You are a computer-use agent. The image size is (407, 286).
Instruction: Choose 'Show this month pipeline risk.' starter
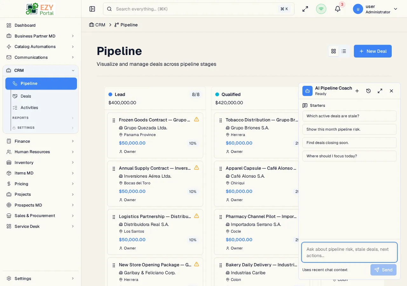click(349, 129)
